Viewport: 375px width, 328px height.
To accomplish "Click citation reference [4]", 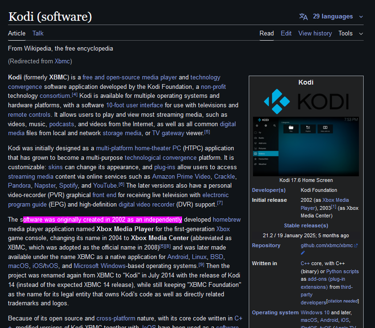I will (x=75, y=95).
